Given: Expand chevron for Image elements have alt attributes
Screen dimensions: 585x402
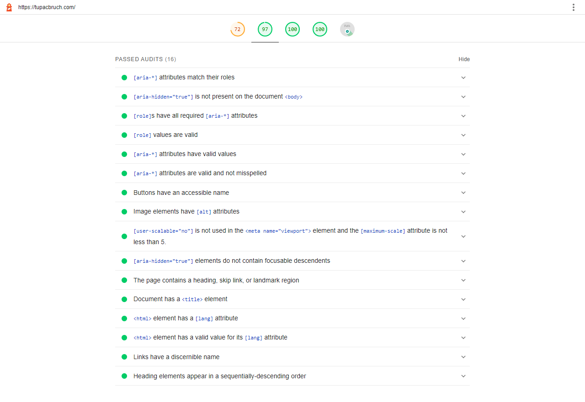Looking at the screenshot, I should 463,212.
